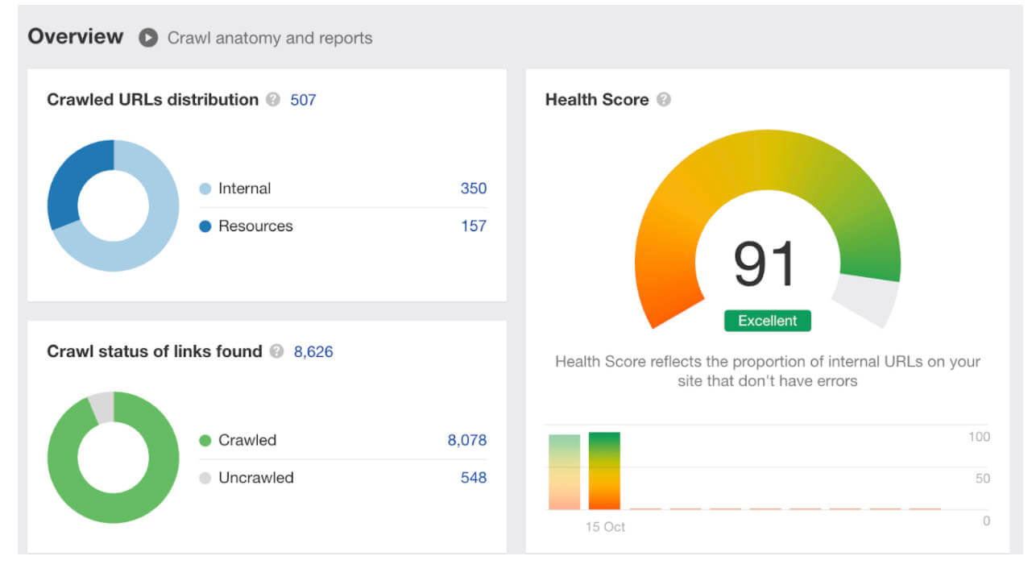Click the light blue Internal legend dot
Viewport: 1036px width, 585px height.
click(x=205, y=189)
